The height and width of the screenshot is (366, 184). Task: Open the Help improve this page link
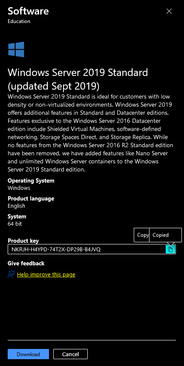[x=46, y=274]
